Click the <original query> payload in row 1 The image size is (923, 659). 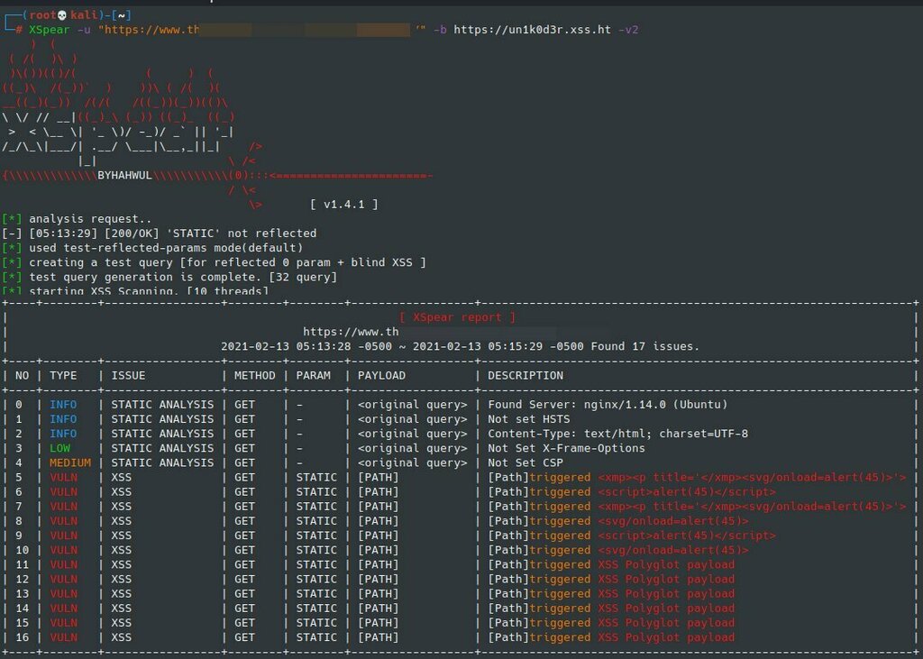(413, 419)
